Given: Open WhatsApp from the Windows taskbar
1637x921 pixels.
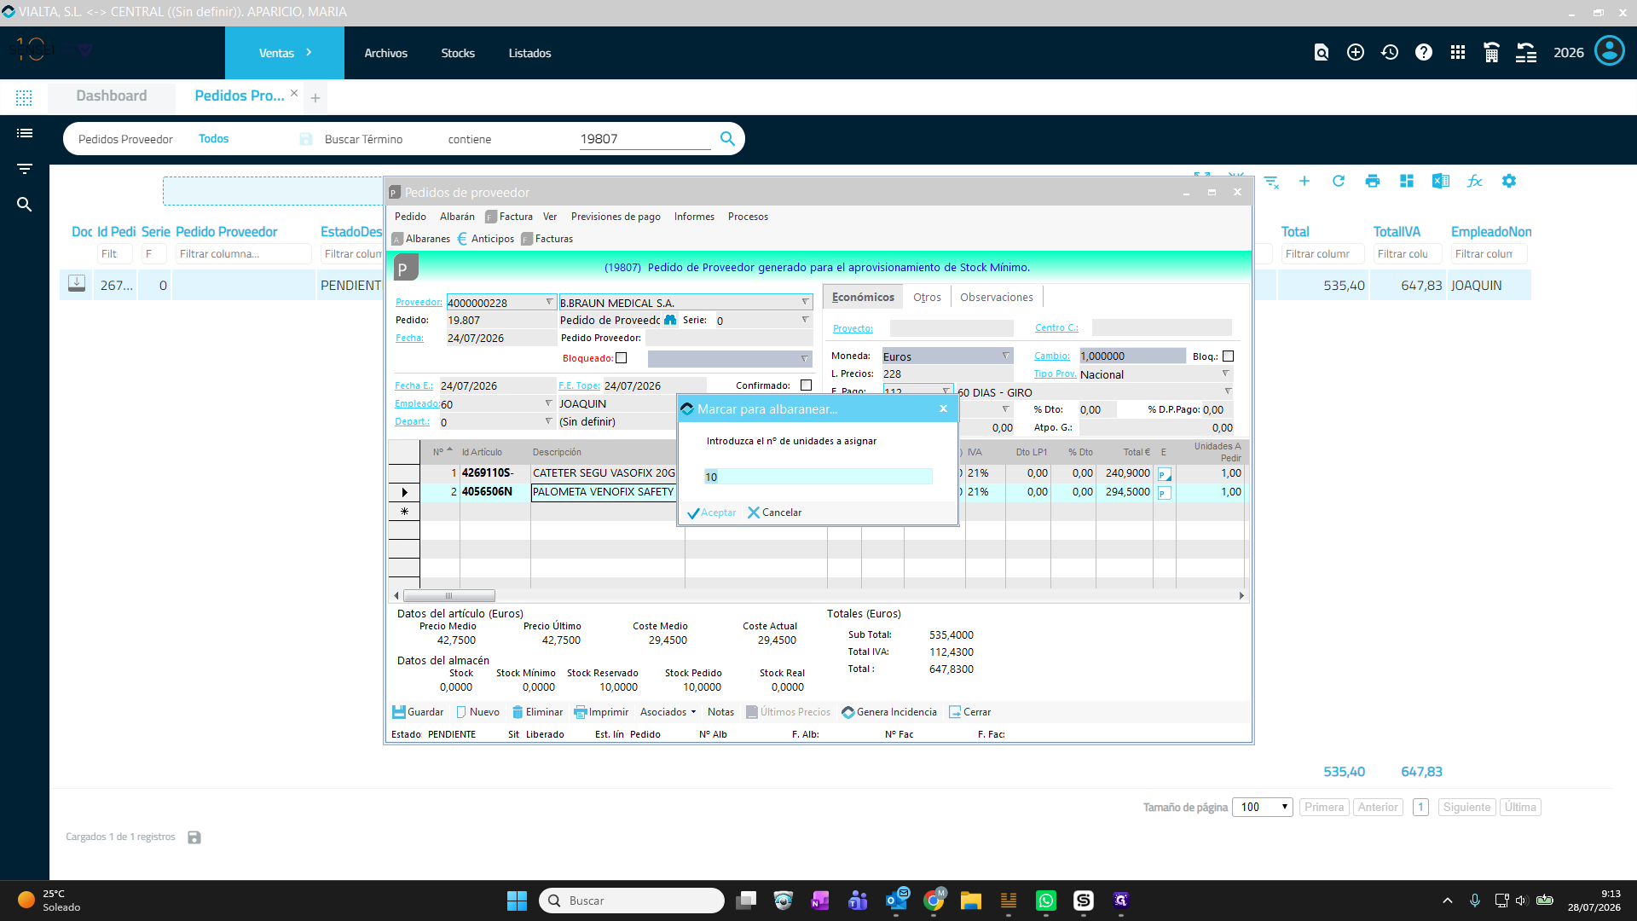Looking at the screenshot, I should pos(1046,901).
